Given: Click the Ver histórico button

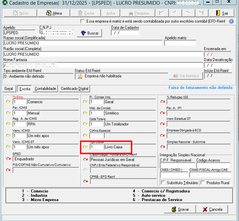Looking at the screenshot, I should (186, 76).
